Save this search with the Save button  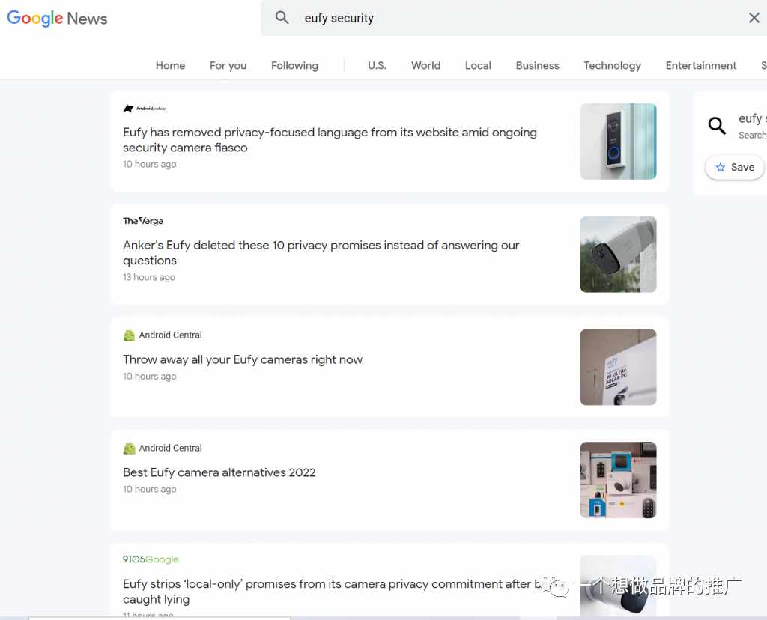(x=734, y=167)
